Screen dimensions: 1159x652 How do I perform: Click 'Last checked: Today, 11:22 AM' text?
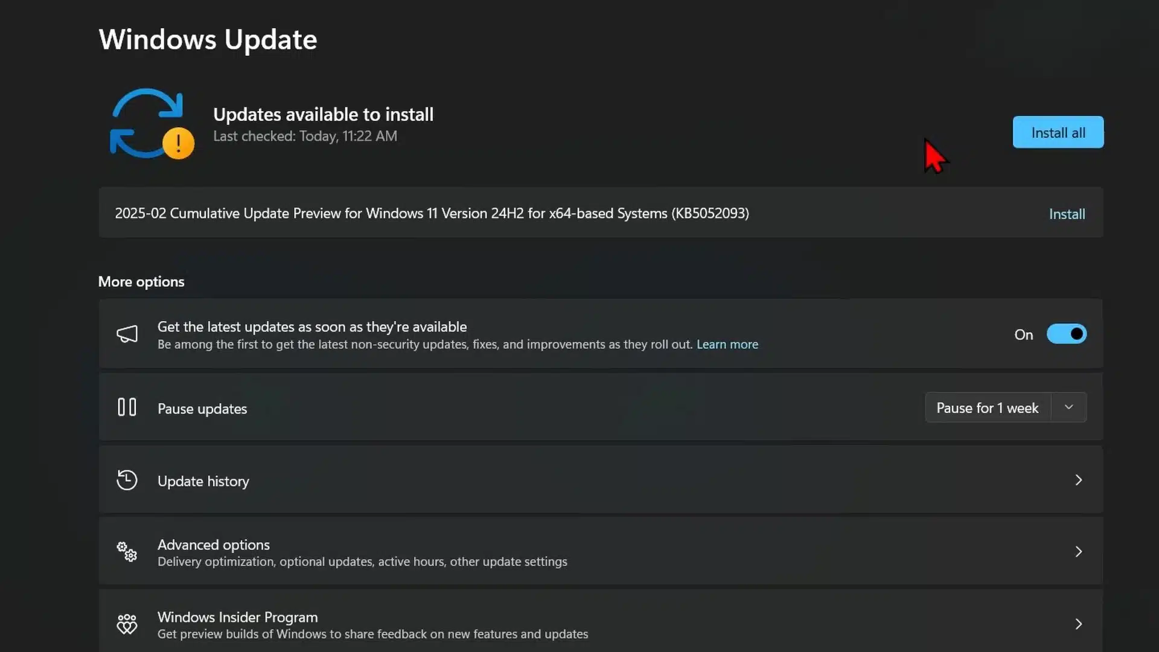305,136
